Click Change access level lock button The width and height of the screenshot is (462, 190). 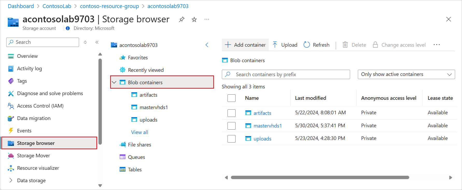399,45
